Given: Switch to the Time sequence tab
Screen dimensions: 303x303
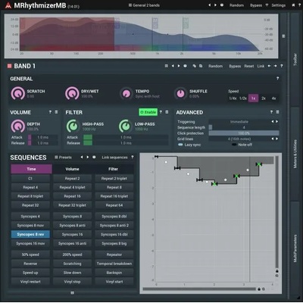Looking at the screenshot, I should point(31,169).
